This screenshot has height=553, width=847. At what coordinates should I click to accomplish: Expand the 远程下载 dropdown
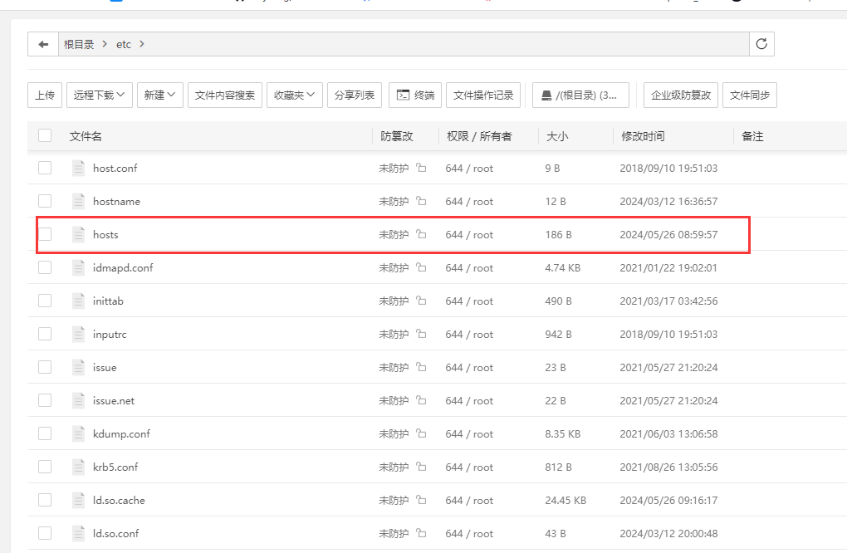(x=100, y=95)
